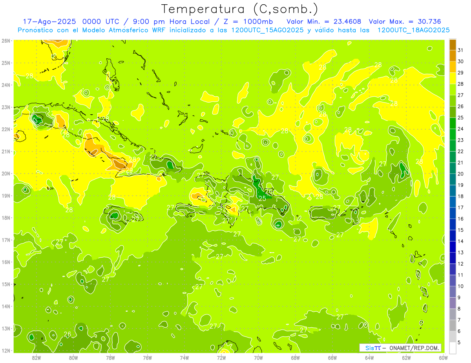471x363 pixels.
Task: Click the "25" contour label on the map
Action: tap(262, 199)
